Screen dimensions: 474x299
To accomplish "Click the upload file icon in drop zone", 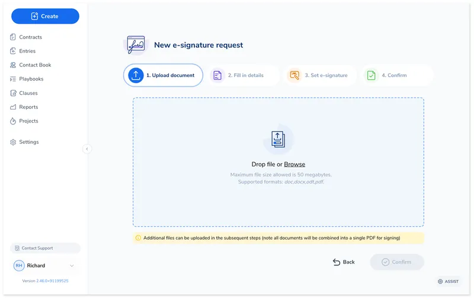I will [278, 139].
